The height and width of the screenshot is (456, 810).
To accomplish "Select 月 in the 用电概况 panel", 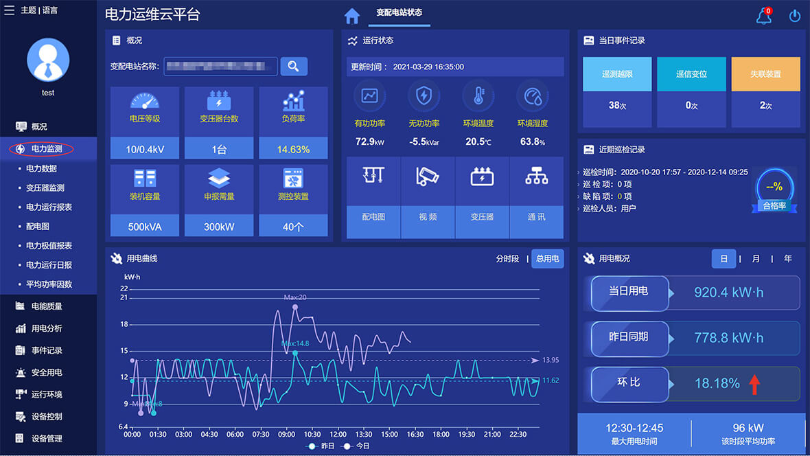I will tap(756, 259).
